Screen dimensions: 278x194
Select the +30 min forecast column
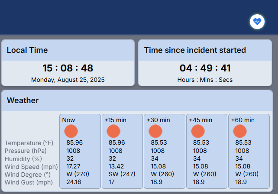point(164,152)
